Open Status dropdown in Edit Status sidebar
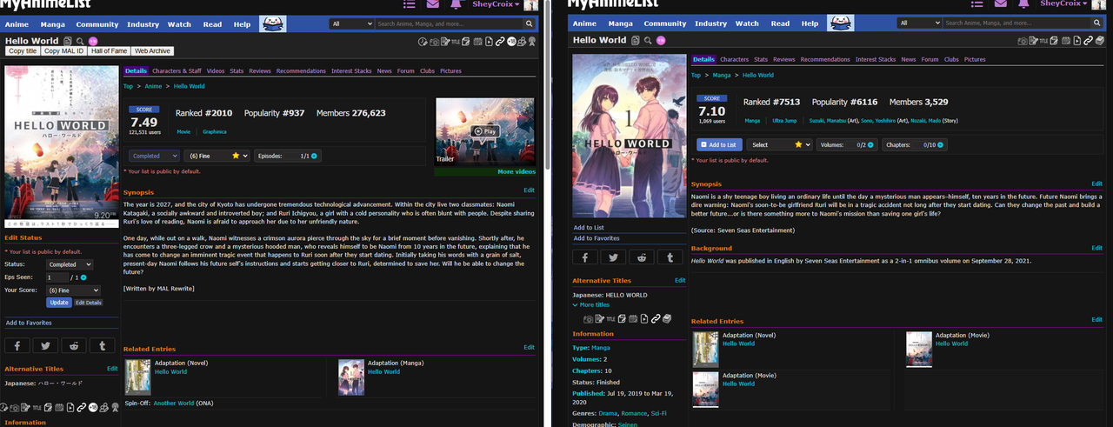Viewport: 1113px width, 427px height. coord(70,264)
